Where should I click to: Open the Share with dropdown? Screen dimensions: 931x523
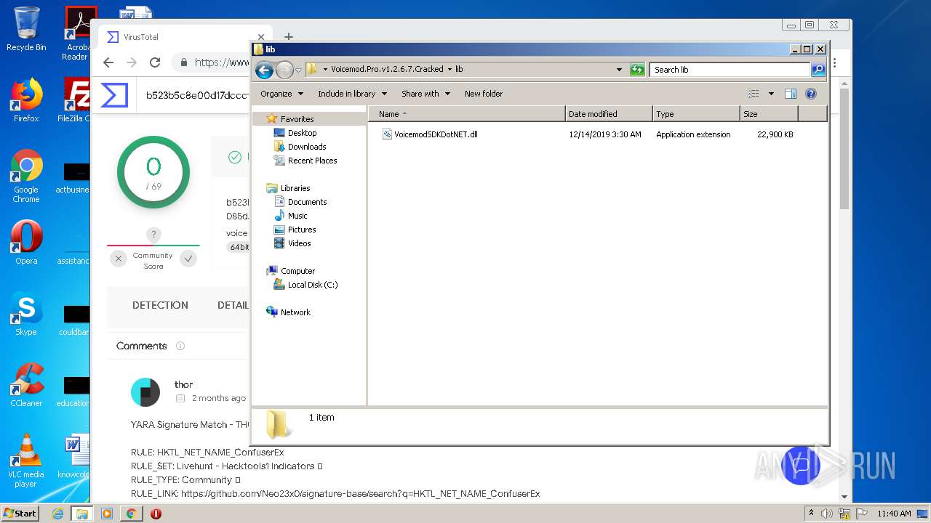click(425, 94)
